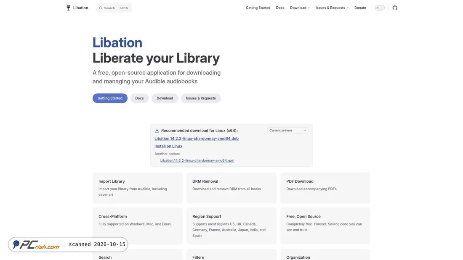Screen dimensions: 463x260
Task: Select the PDF Download feature card
Action: pyautogui.click(x=325, y=188)
